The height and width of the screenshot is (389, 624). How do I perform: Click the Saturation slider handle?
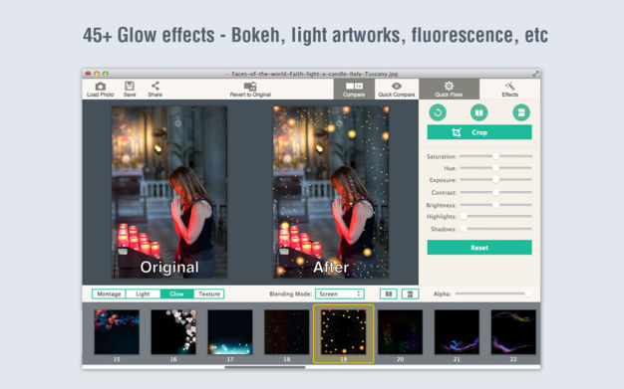495,156
